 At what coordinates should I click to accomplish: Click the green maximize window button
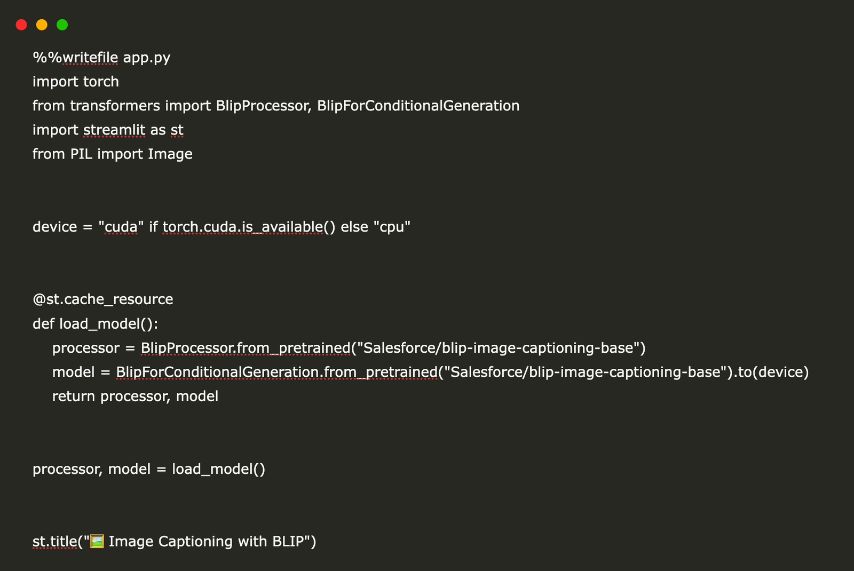[x=62, y=25]
